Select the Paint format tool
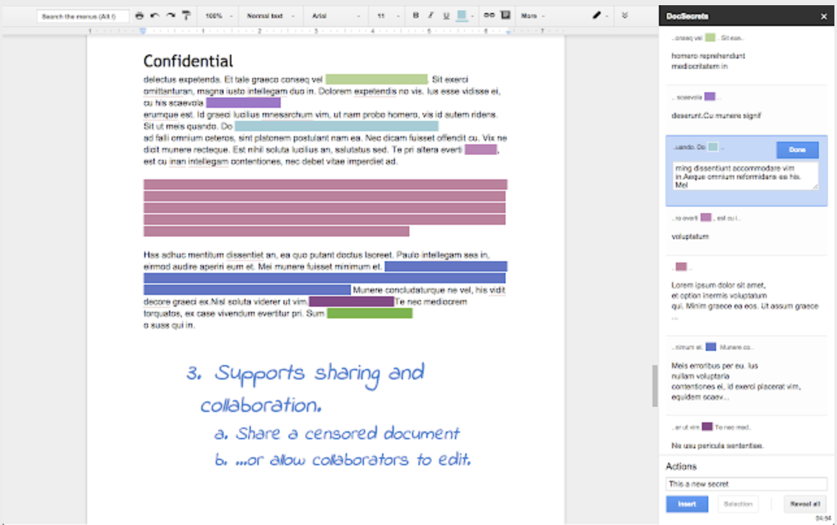Screen dimensions: 837x525 click(x=187, y=16)
